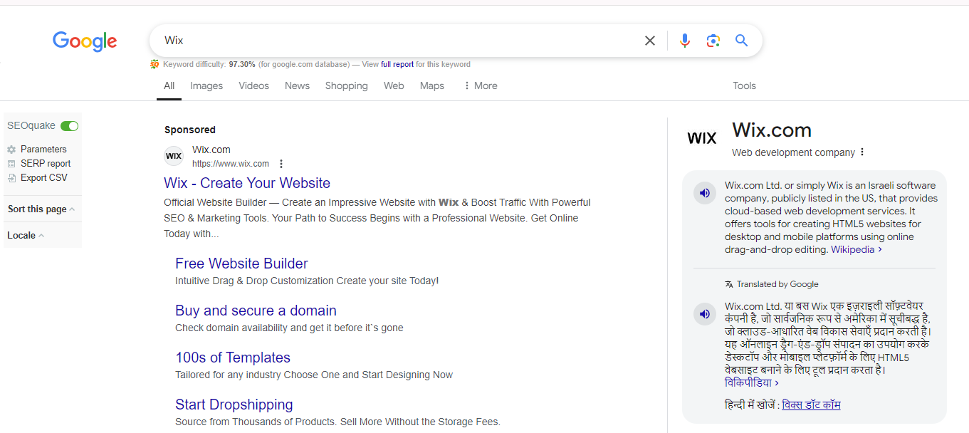Click the blue magnifier search button
The height and width of the screenshot is (433, 969).
pos(741,41)
